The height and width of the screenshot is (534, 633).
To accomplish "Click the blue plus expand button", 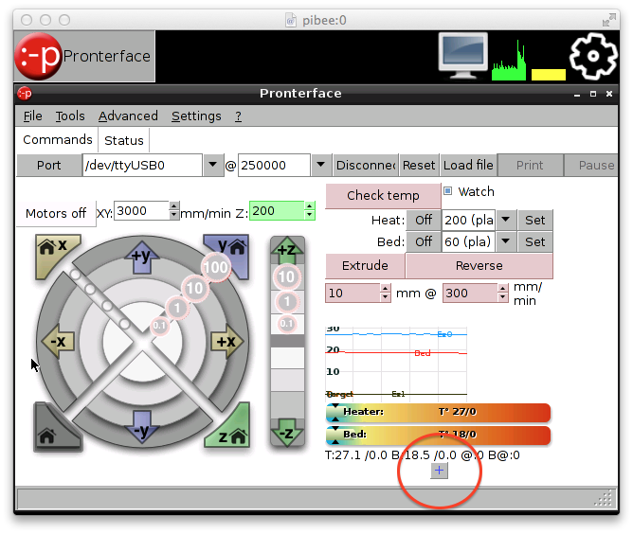I will (440, 471).
